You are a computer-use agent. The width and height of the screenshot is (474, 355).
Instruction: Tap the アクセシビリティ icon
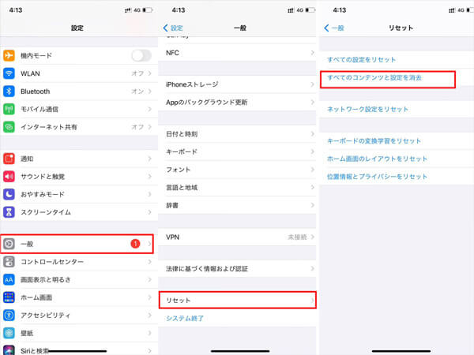(x=9, y=315)
